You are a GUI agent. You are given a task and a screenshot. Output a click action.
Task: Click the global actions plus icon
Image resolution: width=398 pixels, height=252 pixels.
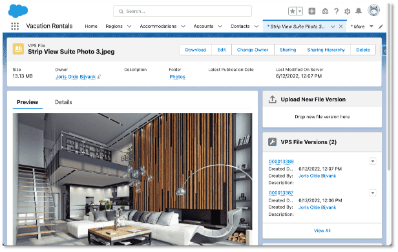311,11
